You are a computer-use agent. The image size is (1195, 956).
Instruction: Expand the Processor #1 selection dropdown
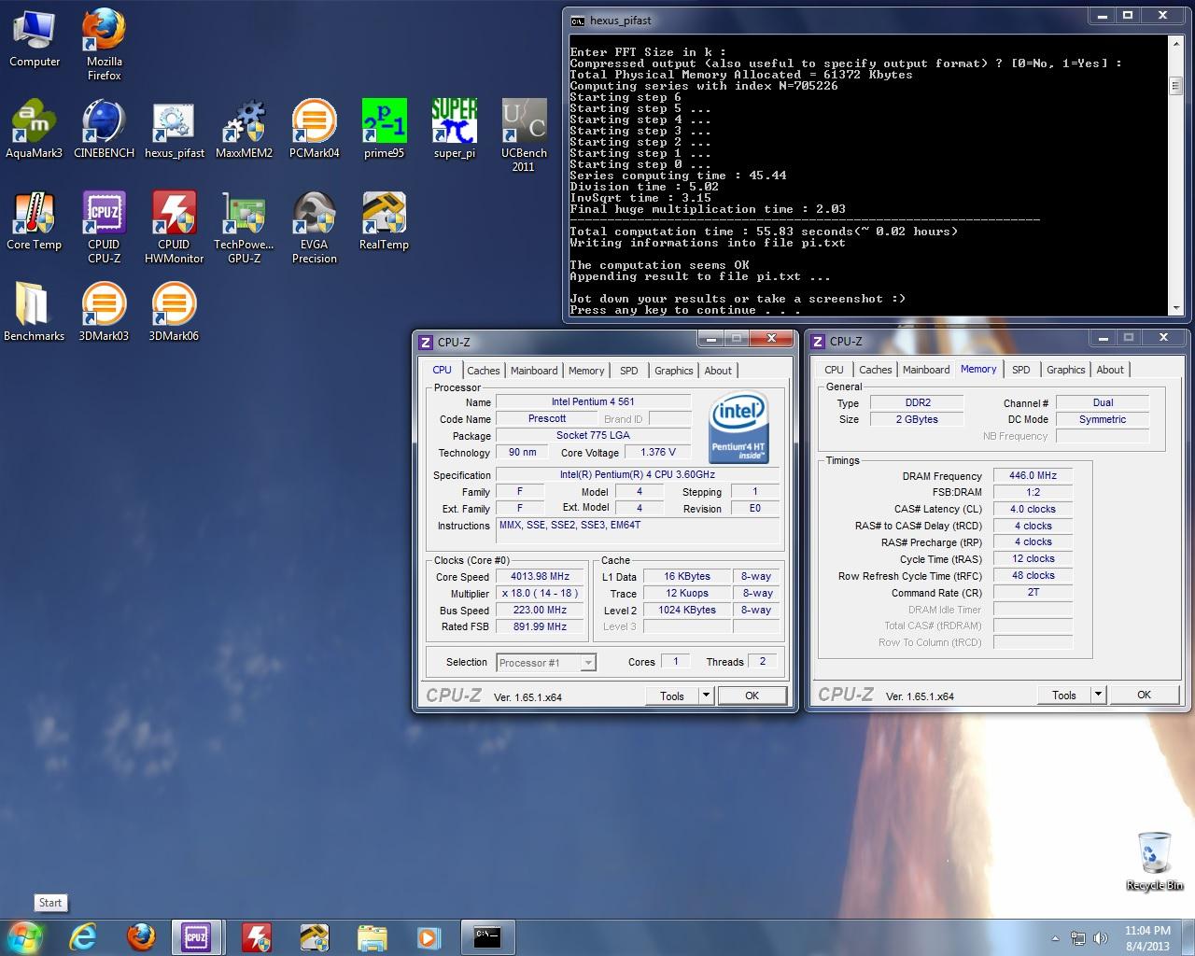point(588,663)
